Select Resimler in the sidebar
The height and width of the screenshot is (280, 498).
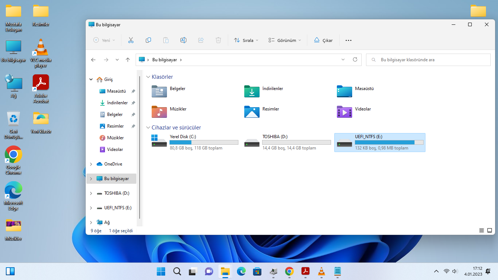click(x=115, y=126)
